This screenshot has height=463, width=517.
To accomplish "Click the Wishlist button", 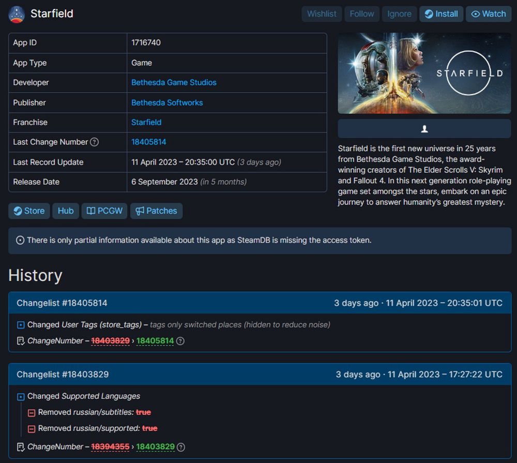I will tap(322, 14).
